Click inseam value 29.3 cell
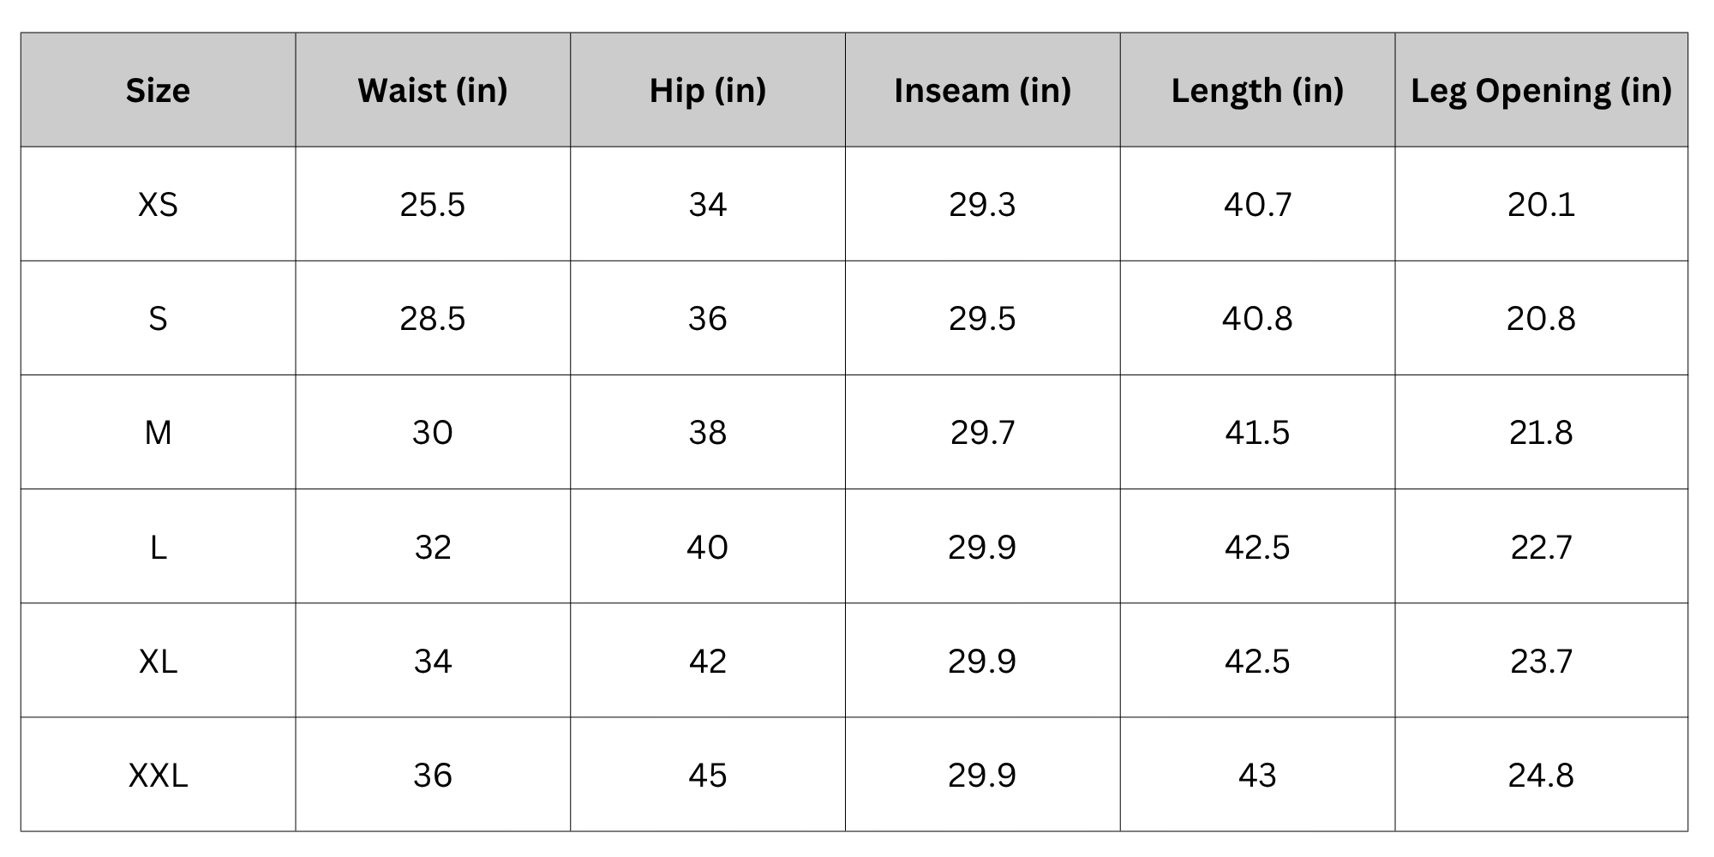Image resolution: width=1714 pixels, height=857 pixels. click(x=982, y=205)
